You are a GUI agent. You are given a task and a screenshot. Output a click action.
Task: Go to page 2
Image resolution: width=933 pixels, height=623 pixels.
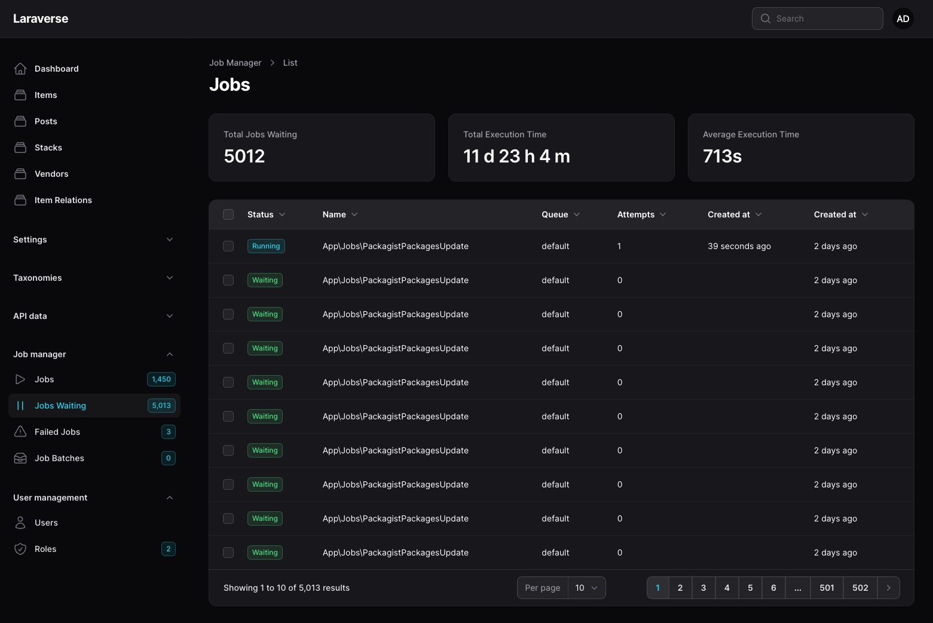680,588
